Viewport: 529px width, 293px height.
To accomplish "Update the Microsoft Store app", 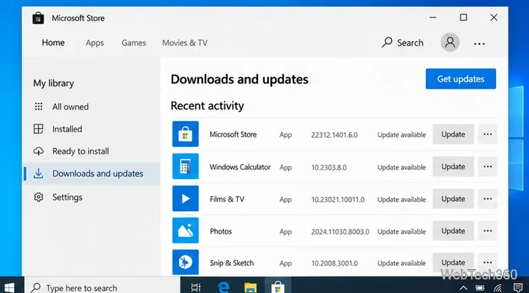I will 453,134.
